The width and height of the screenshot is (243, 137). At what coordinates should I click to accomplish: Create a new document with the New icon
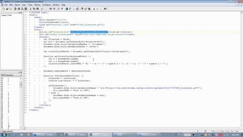click(3, 9)
